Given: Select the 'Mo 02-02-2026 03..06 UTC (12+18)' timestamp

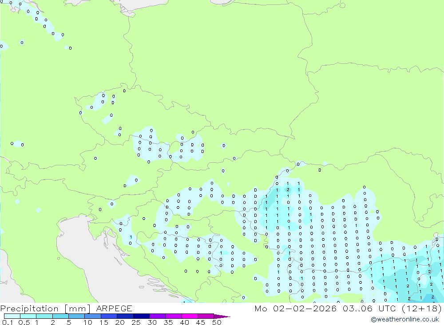Looking at the screenshot, I should coord(348,308).
